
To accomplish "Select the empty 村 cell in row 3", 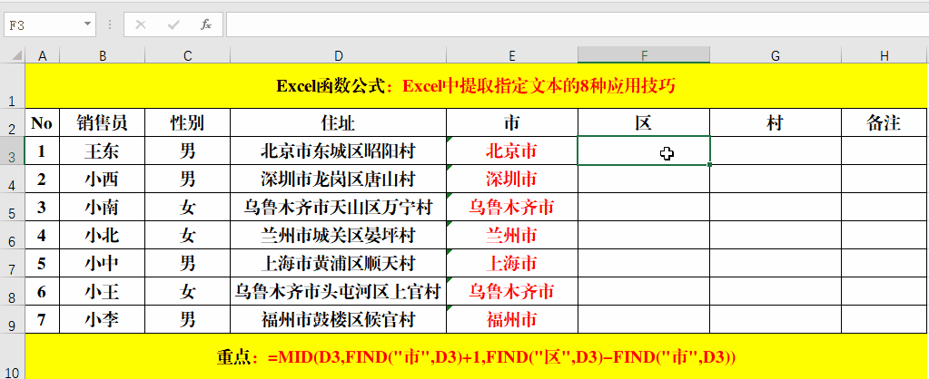I will pos(775,151).
